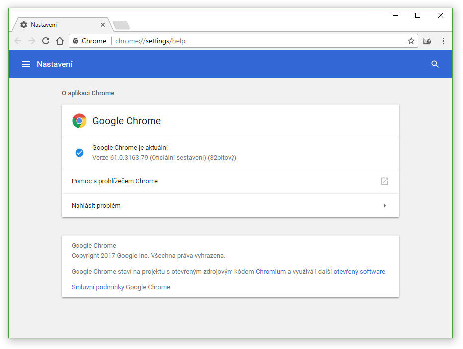Click the search icon in settings header

pyautogui.click(x=435, y=64)
